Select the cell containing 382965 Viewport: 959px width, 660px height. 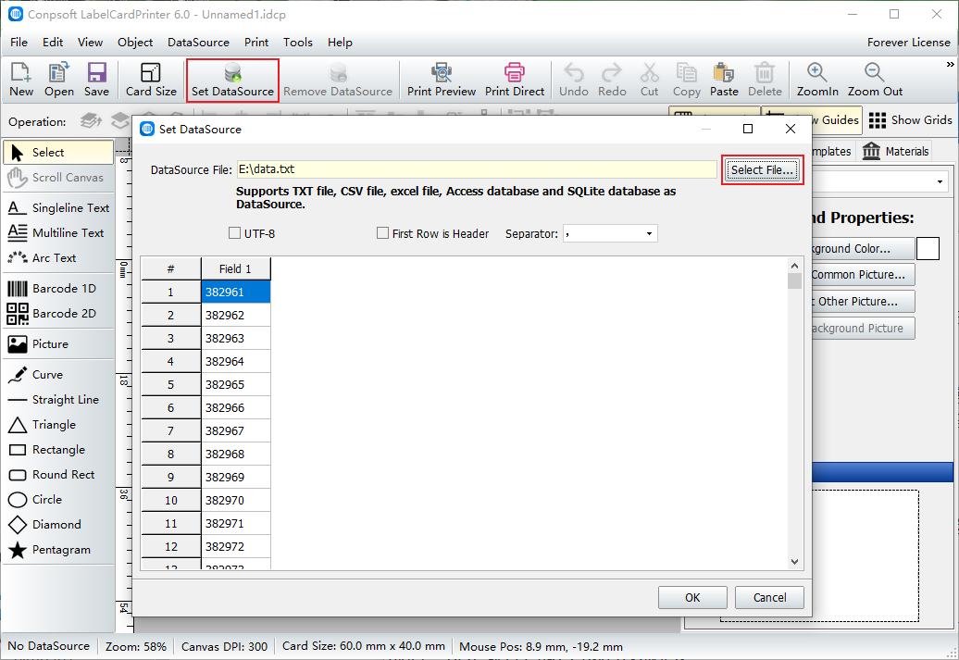pyautogui.click(x=235, y=385)
